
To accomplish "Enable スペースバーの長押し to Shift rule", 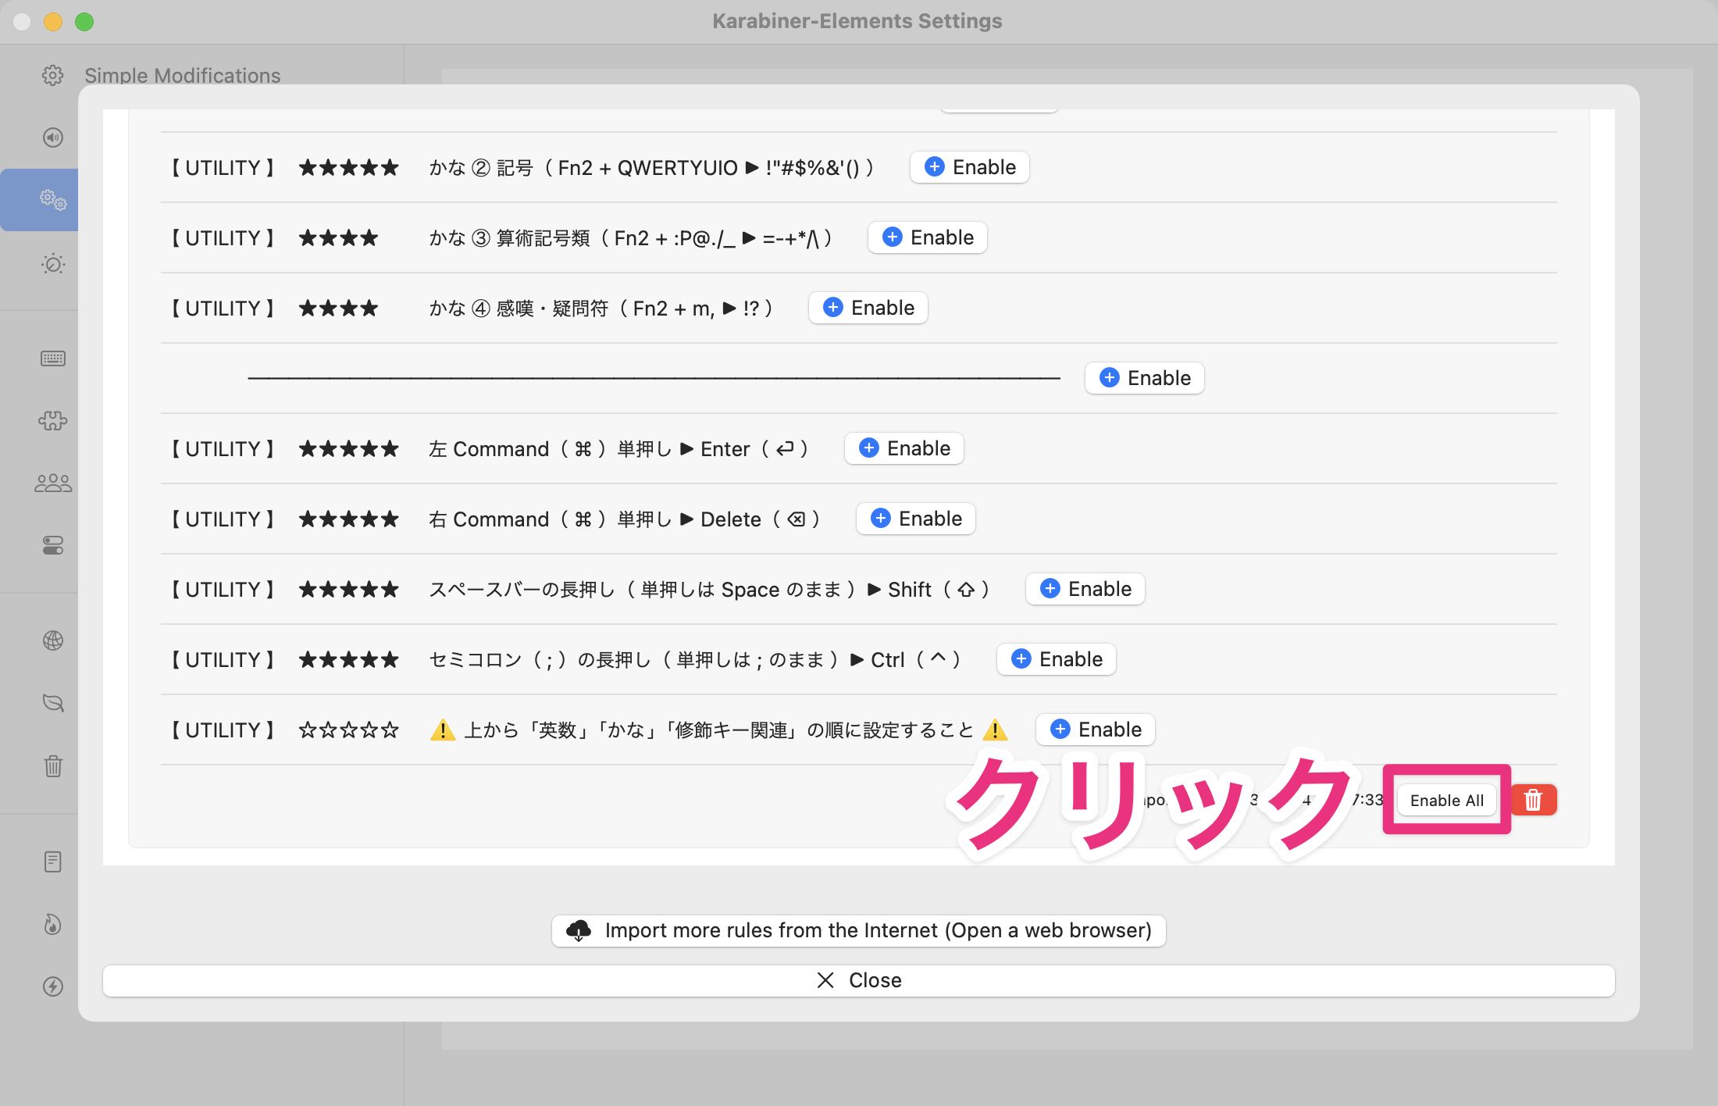I will point(1085,589).
